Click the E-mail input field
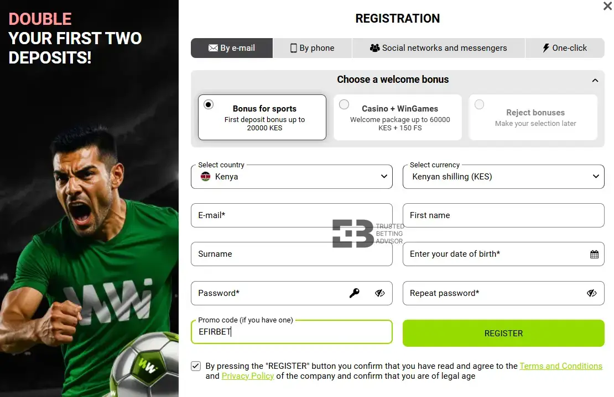The image size is (614, 397). (x=292, y=215)
